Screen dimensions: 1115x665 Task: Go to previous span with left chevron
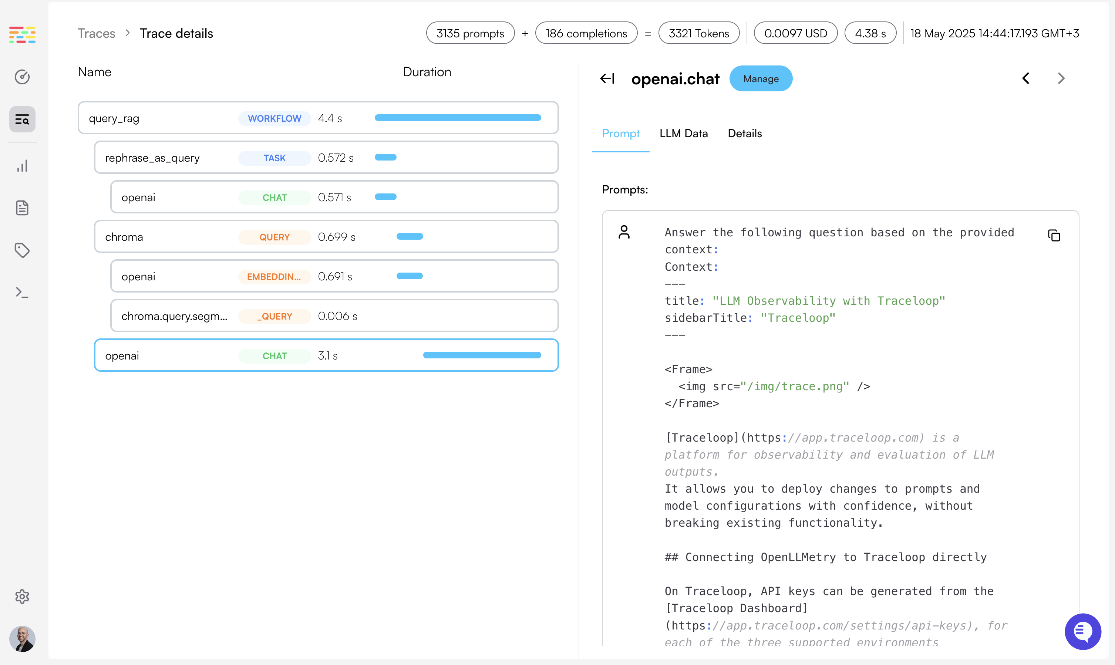(1025, 78)
